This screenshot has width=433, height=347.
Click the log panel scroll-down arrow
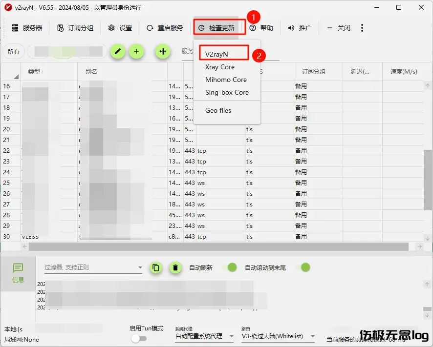click(427, 315)
